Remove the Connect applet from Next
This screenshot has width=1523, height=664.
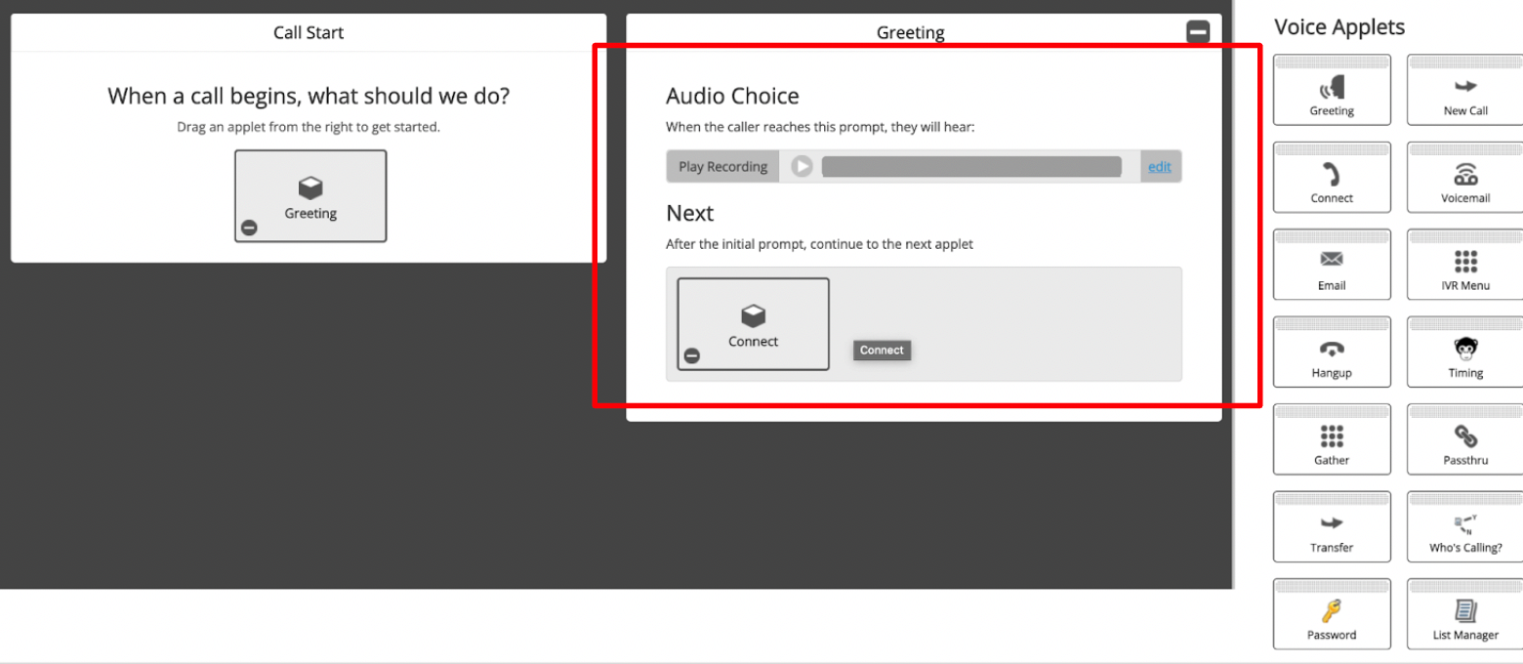click(691, 355)
